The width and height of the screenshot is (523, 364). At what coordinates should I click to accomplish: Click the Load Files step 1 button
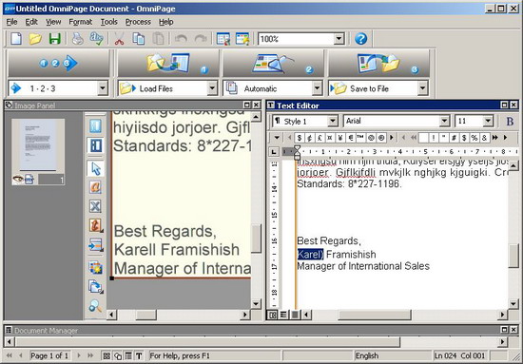tap(168, 64)
